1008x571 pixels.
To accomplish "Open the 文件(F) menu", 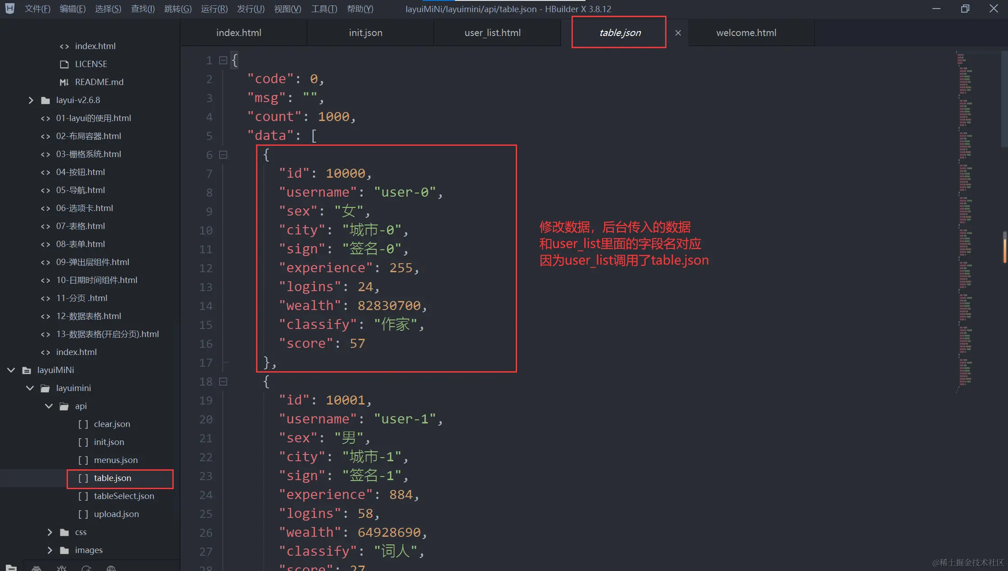I will point(37,9).
